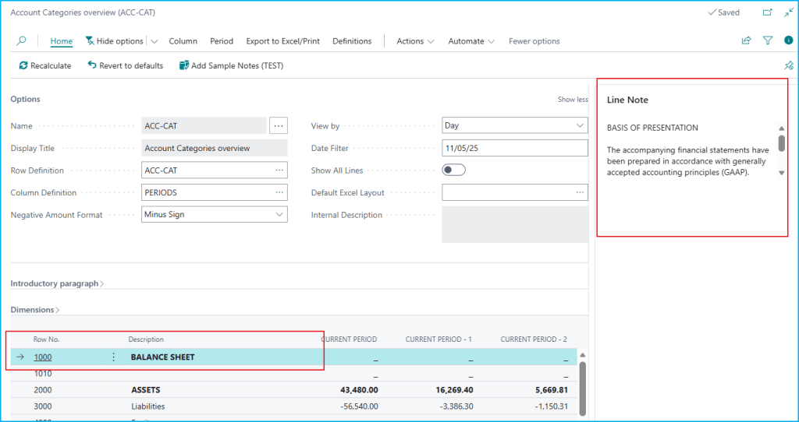The image size is (799, 422).
Task: Click the Date Filter input field
Action: click(514, 148)
